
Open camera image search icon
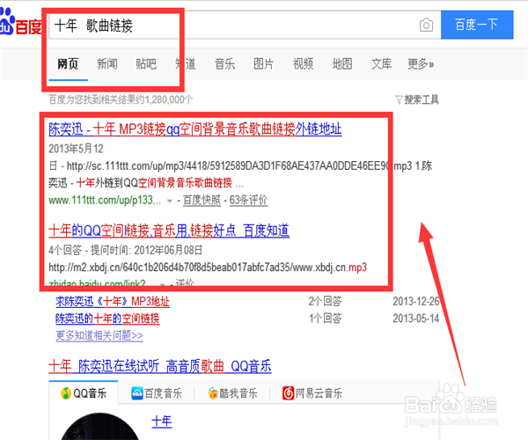[x=426, y=25]
